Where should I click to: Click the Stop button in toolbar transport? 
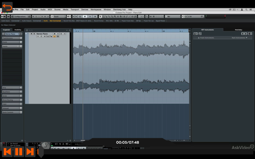click(85, 17)
